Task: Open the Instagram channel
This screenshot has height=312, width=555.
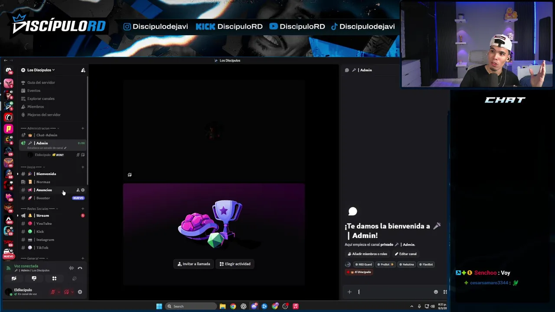Action: click(x=45, y=240)
